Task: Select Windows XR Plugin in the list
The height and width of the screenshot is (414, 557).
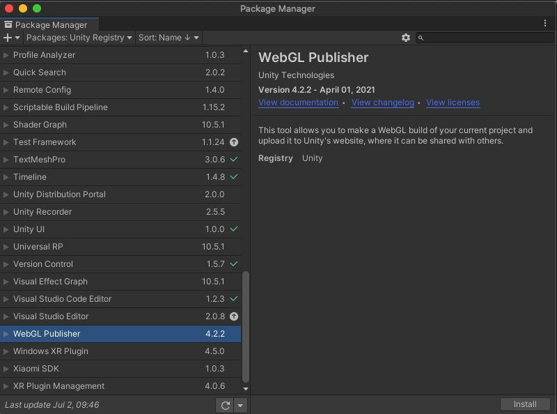Action: tap(51, 351)
